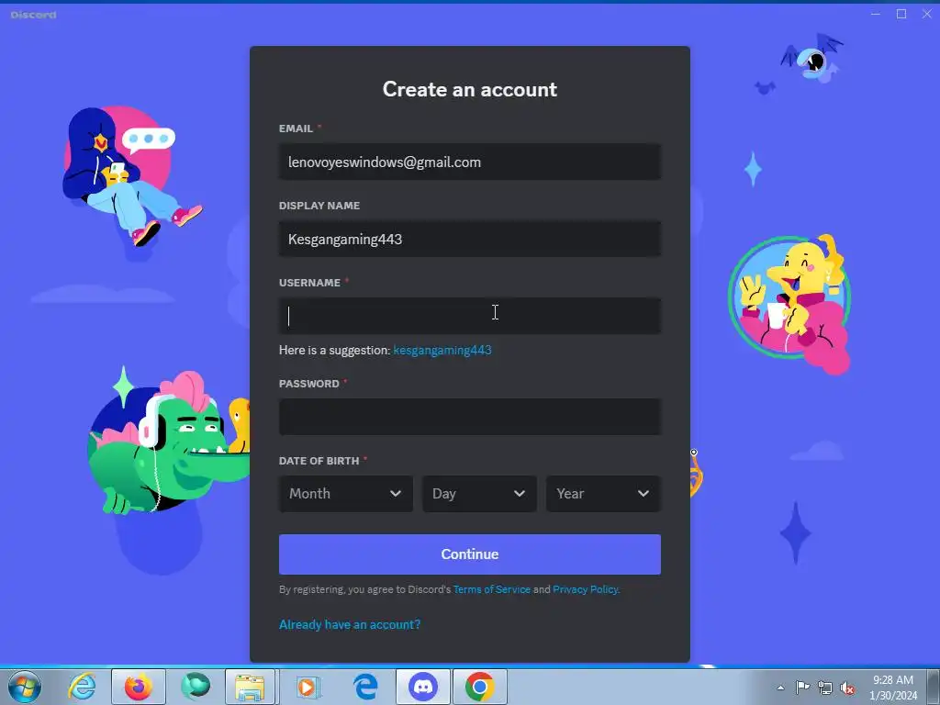This screenshot has height=705, width=940.
Task: Focus the Username input field
Action: pyautogui.click(x=469, y=316)
